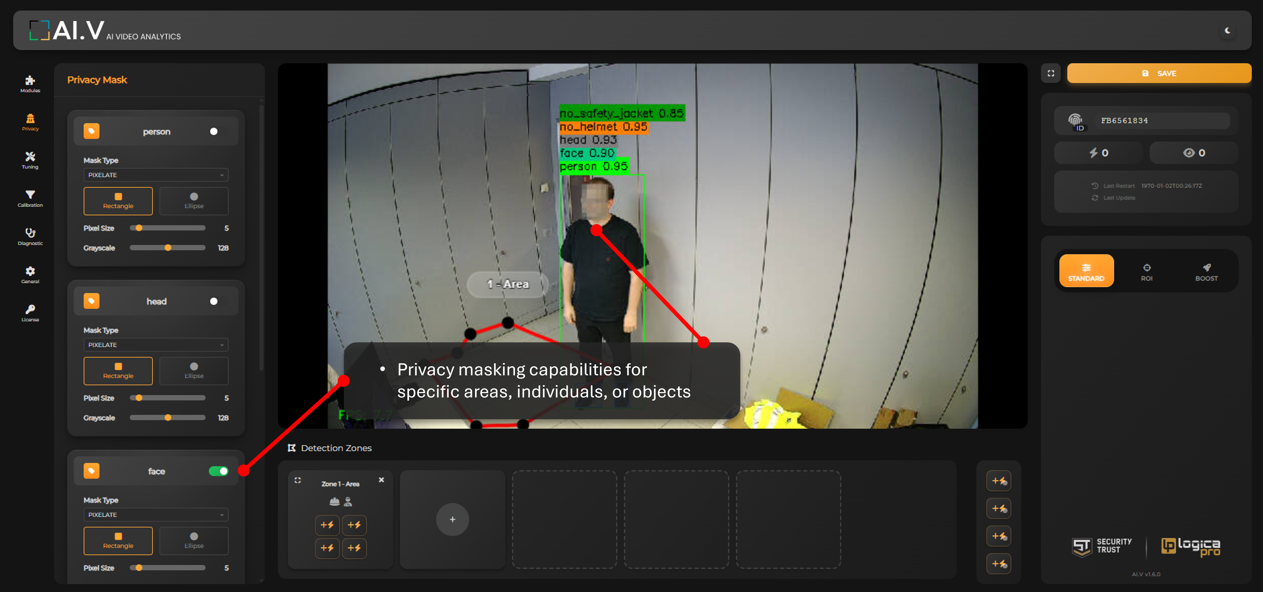The width and height of the screenshot is (1263, 592).
Task: Toggle dark mode moon icon
Action: pyautogui.click(x=1227, y=30)
